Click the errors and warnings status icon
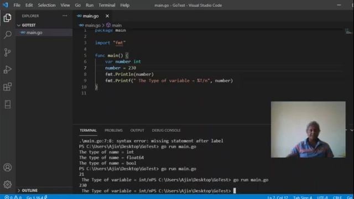The image size is (354, 199). point(13,197)
